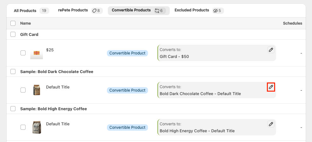The height and width of the screenshot is (142, 312).
Task: Edit Bold High Energy Coffee conversion
Action: [x=271, y=124]
